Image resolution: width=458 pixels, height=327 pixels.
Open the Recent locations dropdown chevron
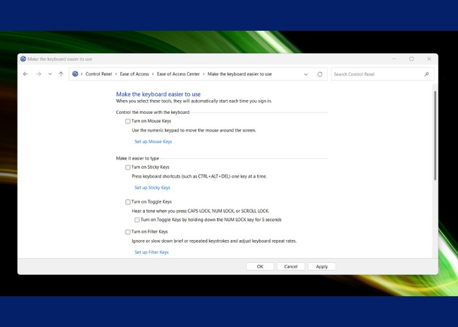50,74
